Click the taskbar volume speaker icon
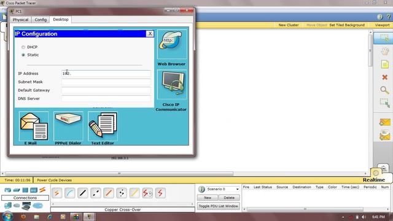Viewport: 393px width, 221px height. pyautogui.click(x=364, y=217)
